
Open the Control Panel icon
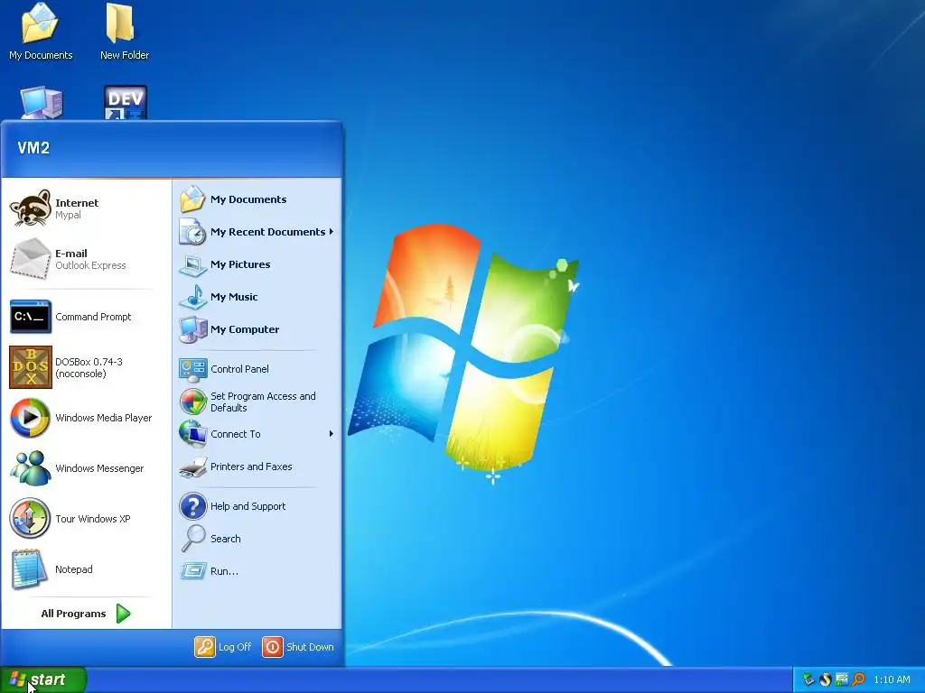pyautogui.click(x=193, y=369)
